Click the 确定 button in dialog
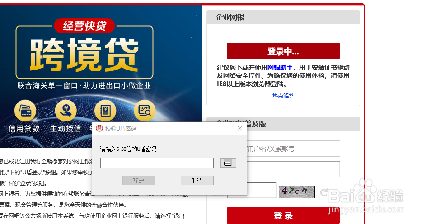Viewport: 427px width, 224px height. pos(139,181)
